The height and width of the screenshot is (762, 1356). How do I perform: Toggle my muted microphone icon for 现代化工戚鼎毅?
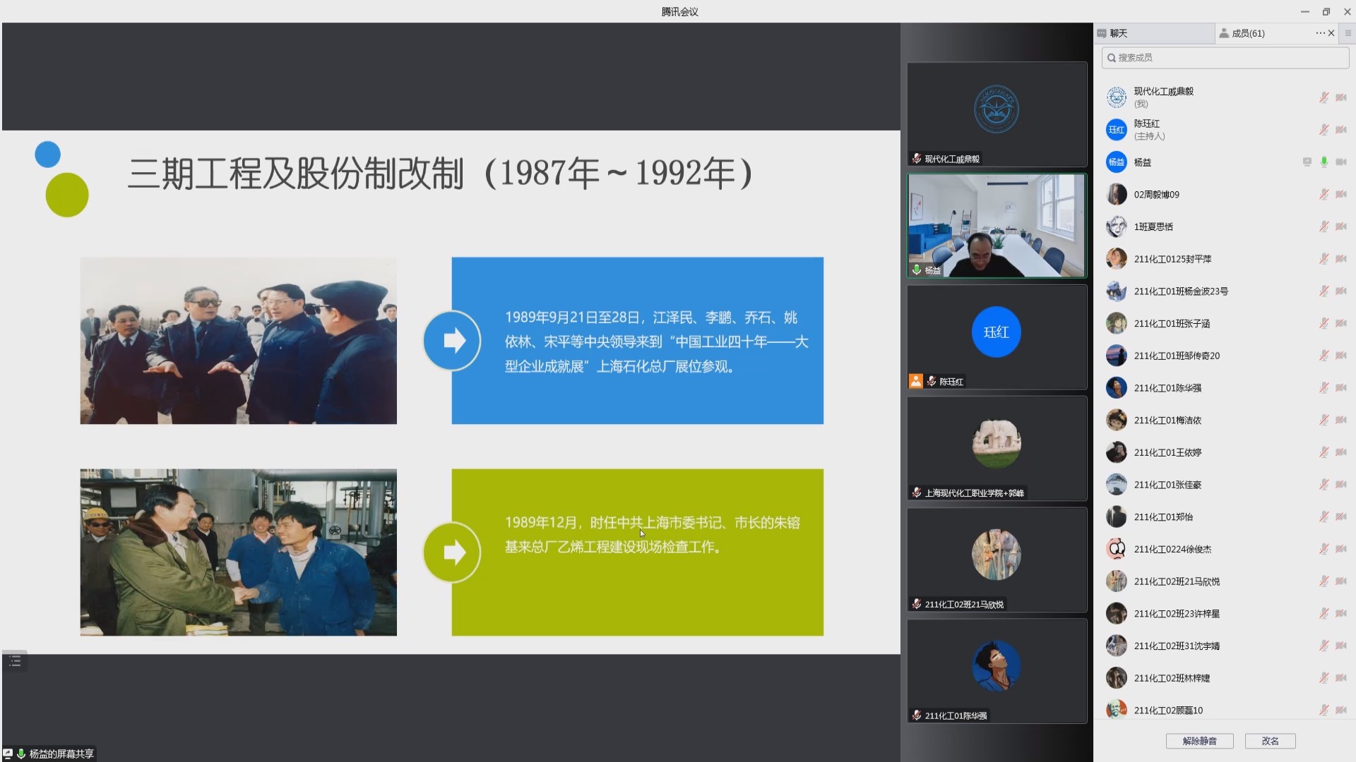pos(1324,97)
